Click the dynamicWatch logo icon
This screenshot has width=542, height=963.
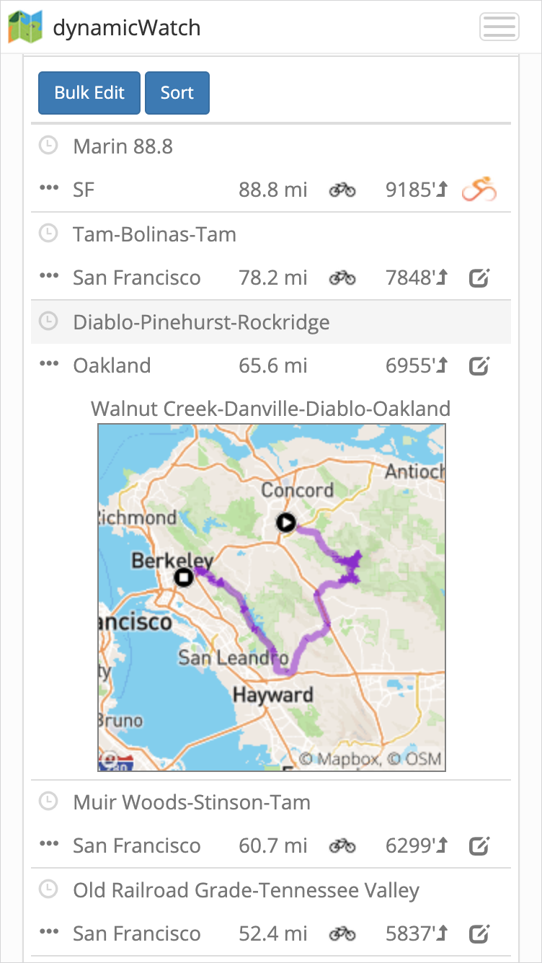click(26, 27)
